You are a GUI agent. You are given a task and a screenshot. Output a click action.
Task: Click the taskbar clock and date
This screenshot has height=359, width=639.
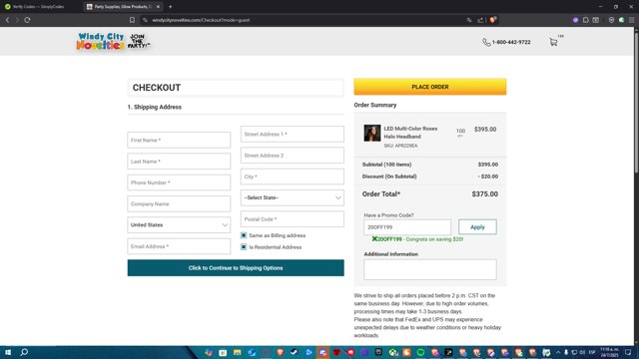click(609, 352)
